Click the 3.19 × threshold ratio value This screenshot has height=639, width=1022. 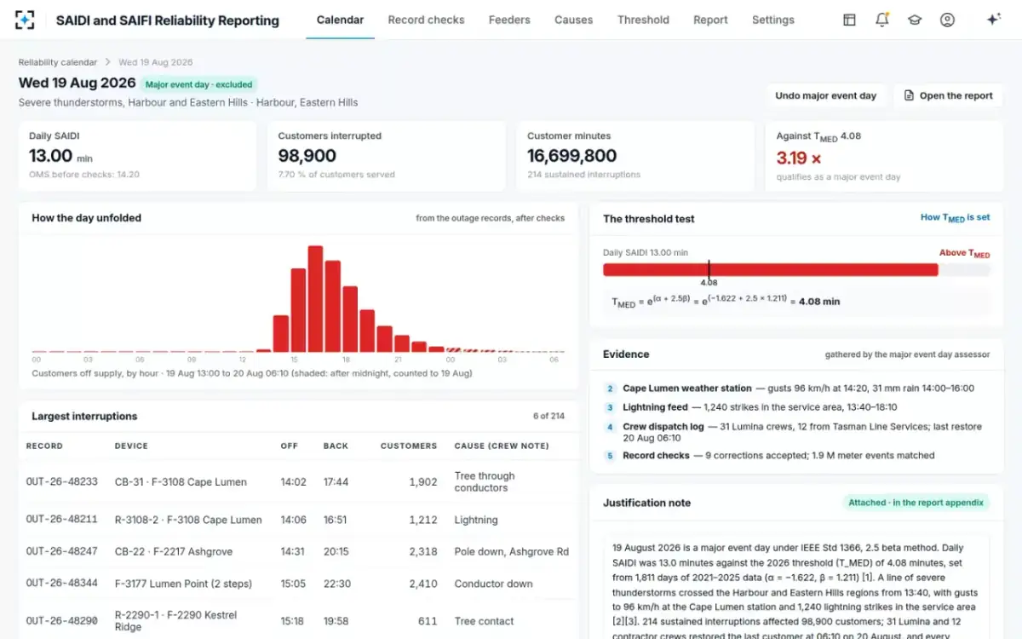[x=798, y=158]
